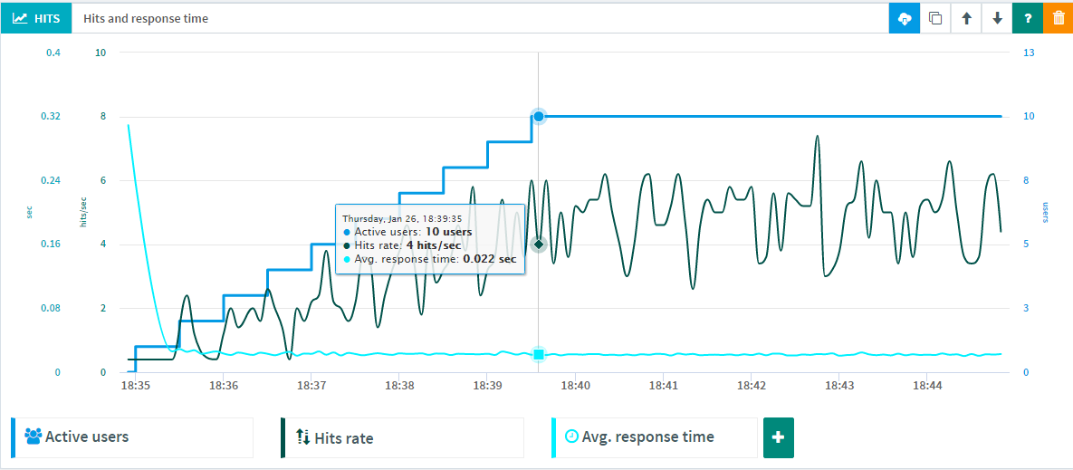Click the Avg. response time clock icon
Screen dimensions: 1073x470
[x=571, y=436]
